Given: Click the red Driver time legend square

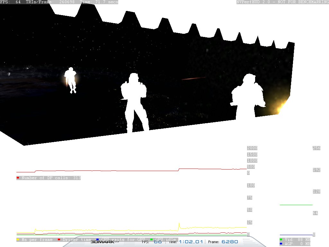Looking at the screenshot, I should pos(59,239).
